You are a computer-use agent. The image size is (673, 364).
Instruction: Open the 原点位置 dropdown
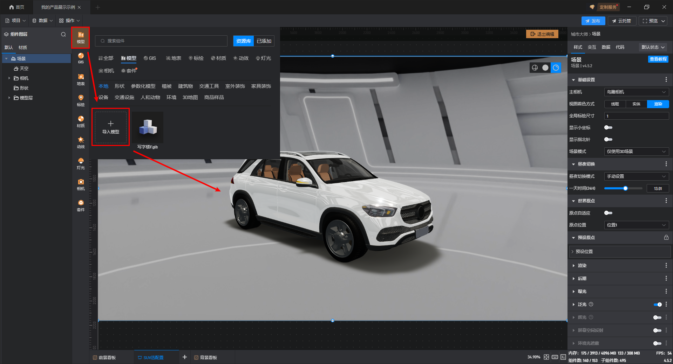coord(637,225)
